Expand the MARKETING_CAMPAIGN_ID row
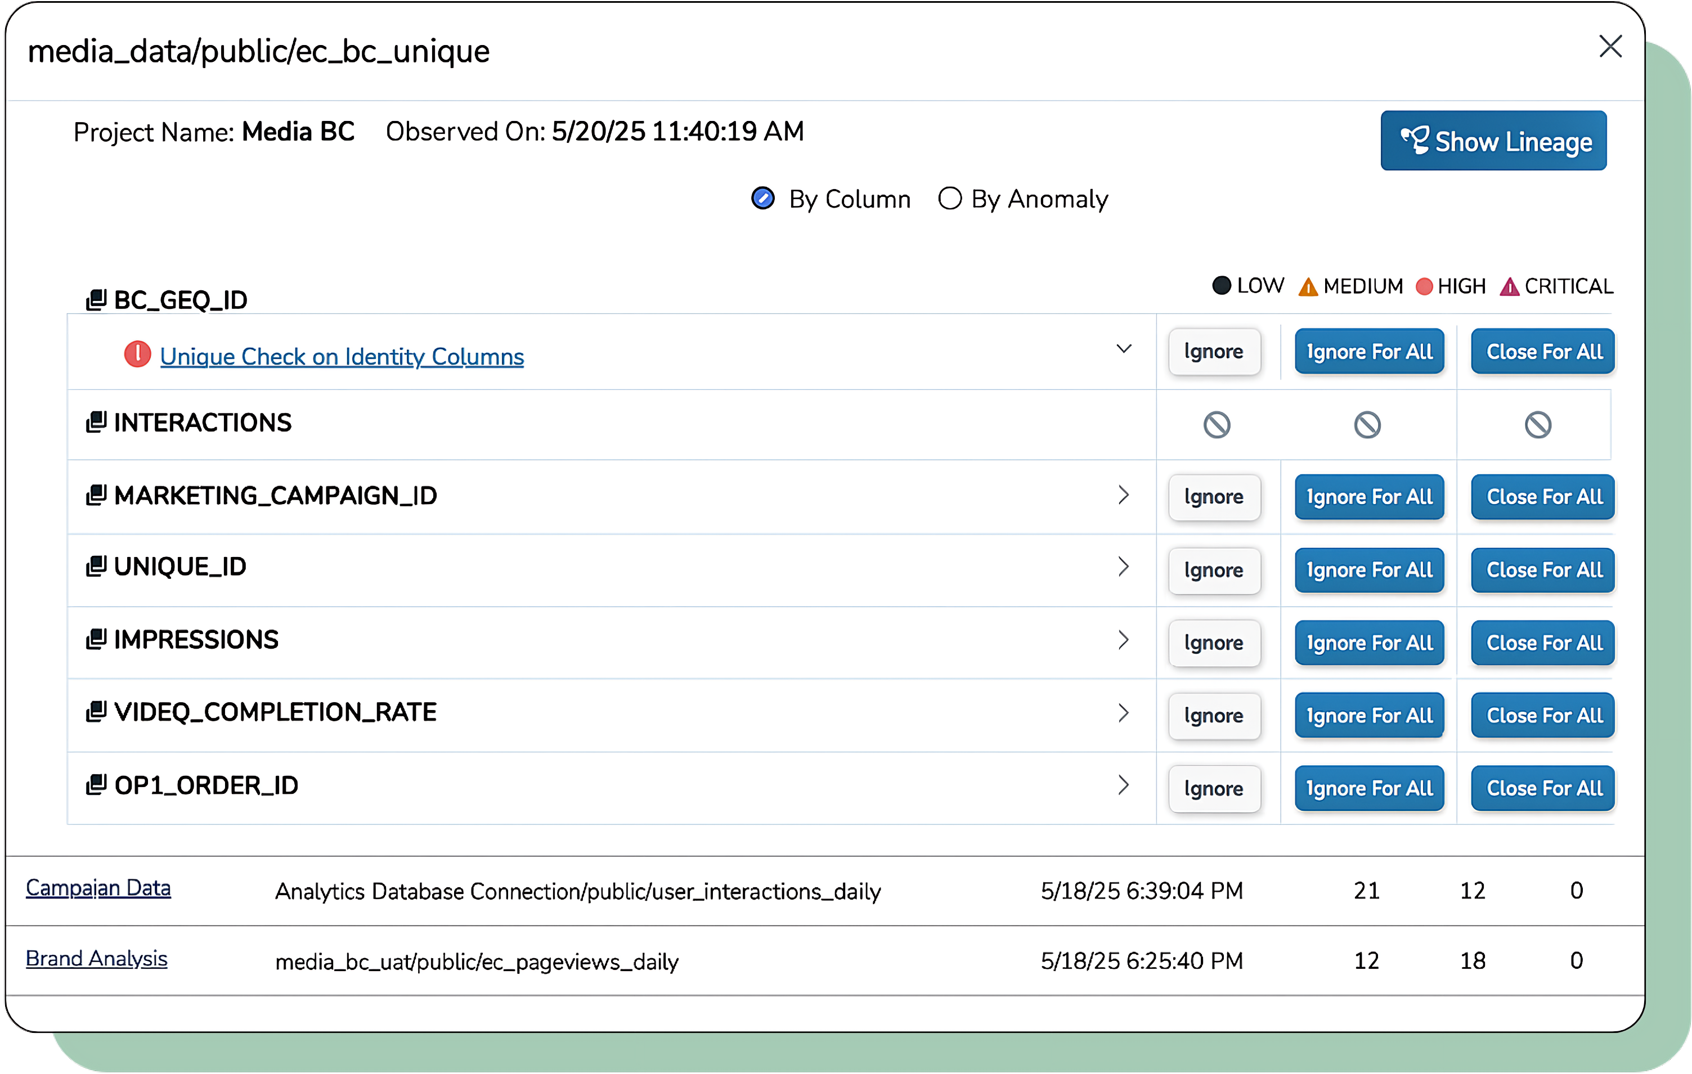The width and height of the screenshot is (1692, 1074). [x=1124, y=495]
